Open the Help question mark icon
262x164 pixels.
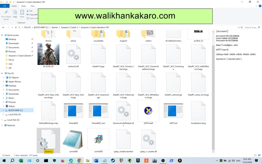pos(260,6)
